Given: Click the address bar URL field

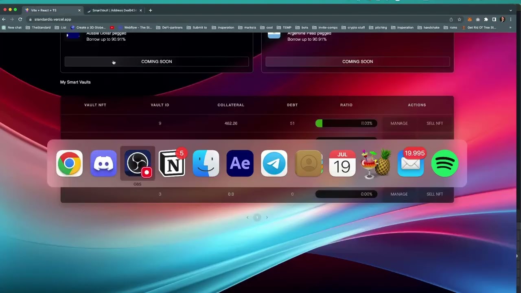Looking at the screenshot, I should tap(236, 19).
